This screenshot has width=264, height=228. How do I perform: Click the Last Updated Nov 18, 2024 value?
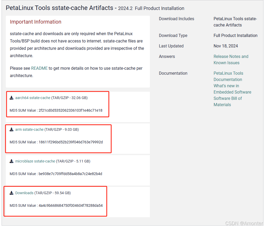[226, 46]
